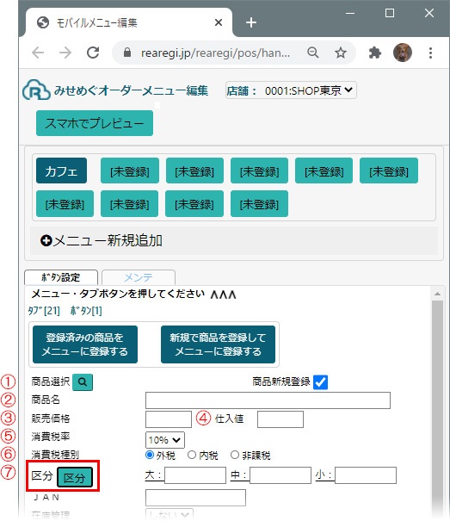Open the Chrome profile avatar

403,53
